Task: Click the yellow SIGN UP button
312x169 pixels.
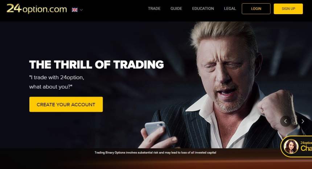Action: click(x=288, y=9)
